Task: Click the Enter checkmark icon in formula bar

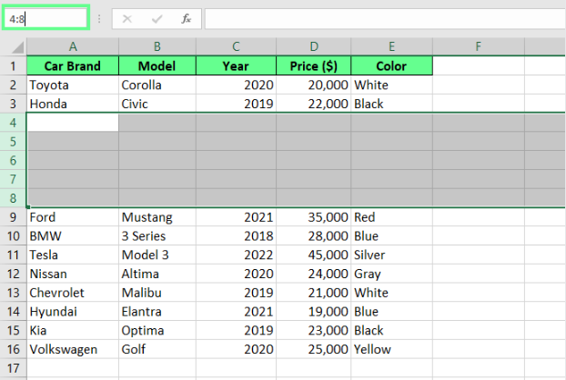Action: pos(157,18)
